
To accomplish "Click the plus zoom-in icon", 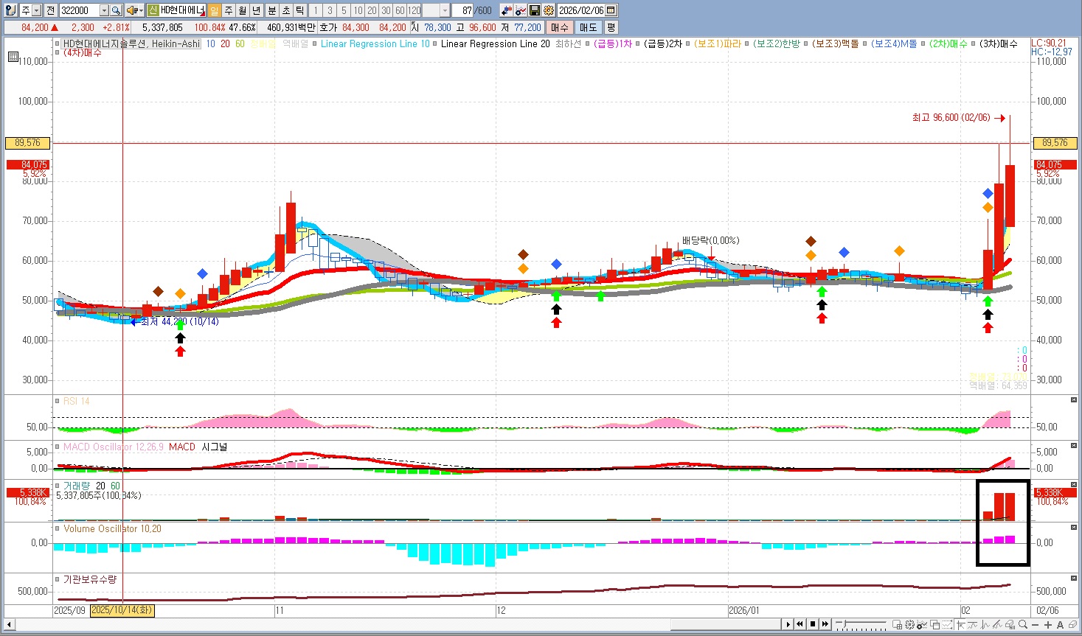I will click(1047, 625).
